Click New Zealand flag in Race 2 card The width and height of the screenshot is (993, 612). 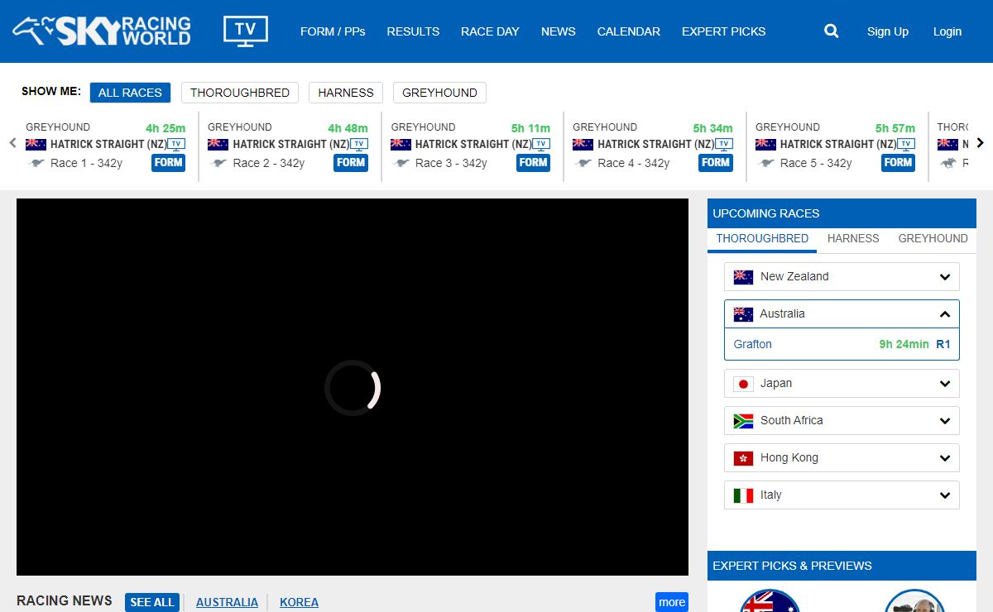[x=218, y=144]
